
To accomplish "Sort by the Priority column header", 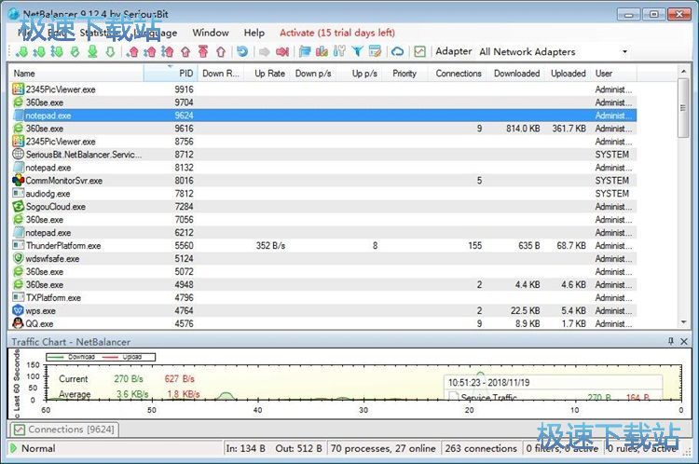I will [404, 73].
